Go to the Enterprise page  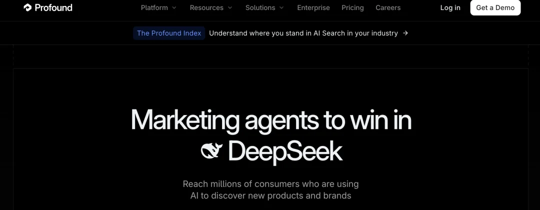tap(313, 7)
